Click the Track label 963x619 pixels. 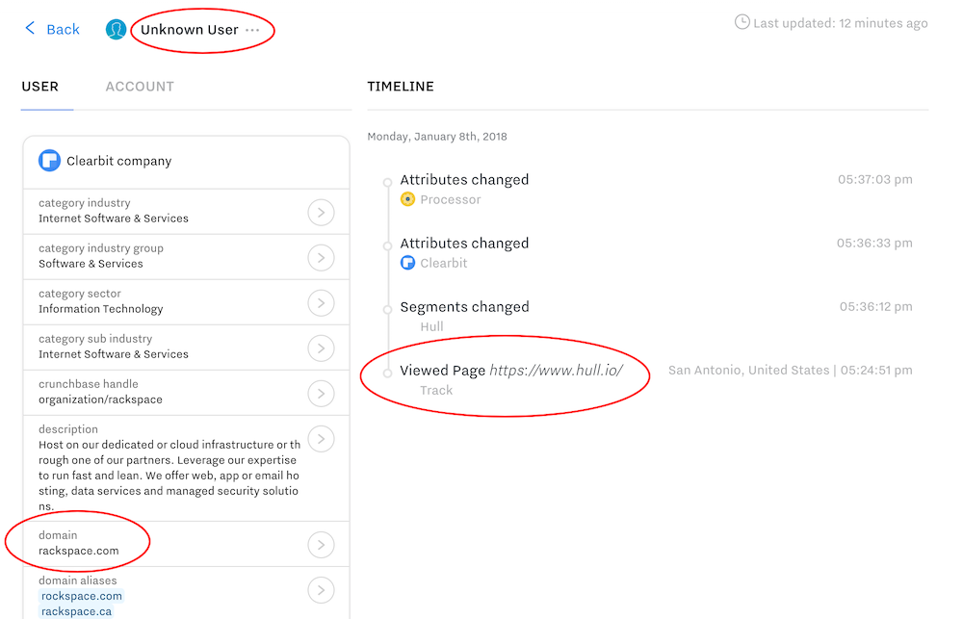tap(436, 391)
